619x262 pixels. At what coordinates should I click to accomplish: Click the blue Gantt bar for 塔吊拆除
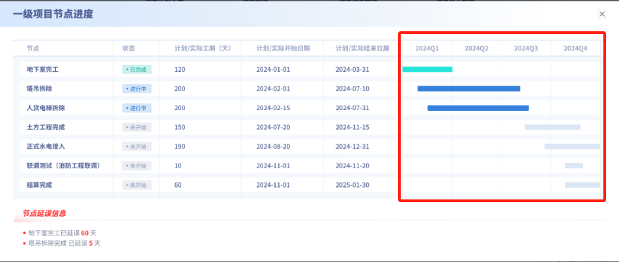click(468, 89)
